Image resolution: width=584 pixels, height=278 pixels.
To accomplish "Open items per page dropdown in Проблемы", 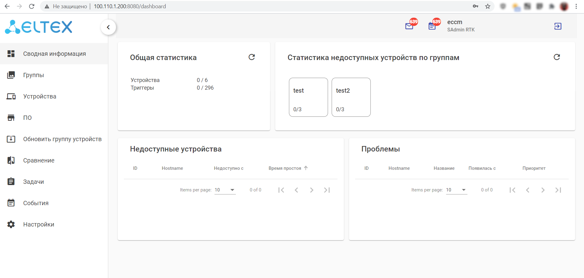I will click(456, 190).
